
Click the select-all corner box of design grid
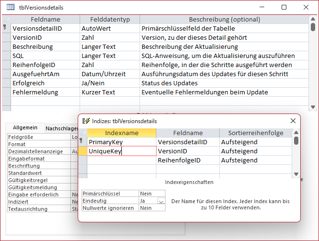[x=6, y=19]
